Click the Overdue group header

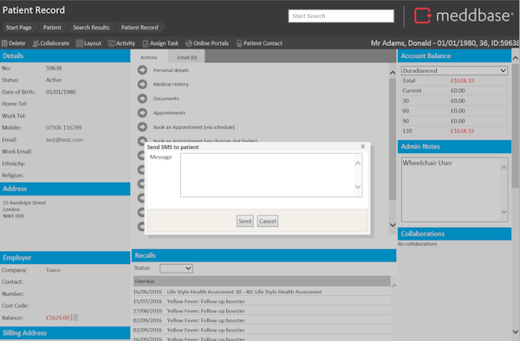tap(262, 281)
